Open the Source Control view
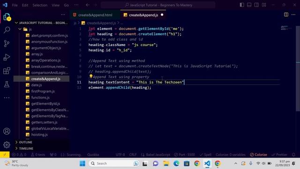 pyautogui.click(x=7, y=44)
